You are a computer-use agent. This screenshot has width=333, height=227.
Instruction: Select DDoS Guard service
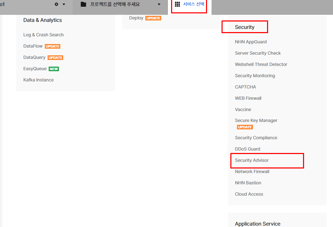click(x=247, y=149)
